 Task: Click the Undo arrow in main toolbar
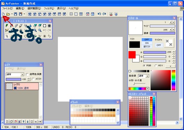99,14
